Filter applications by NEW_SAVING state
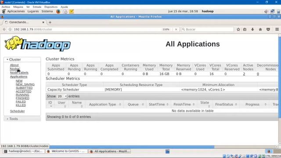Viewport: 281px width, 158px height. (25, 84)
